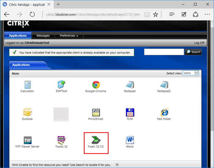Click the hint text about Search
Screen dimensions: 214x168
[61, 165]
